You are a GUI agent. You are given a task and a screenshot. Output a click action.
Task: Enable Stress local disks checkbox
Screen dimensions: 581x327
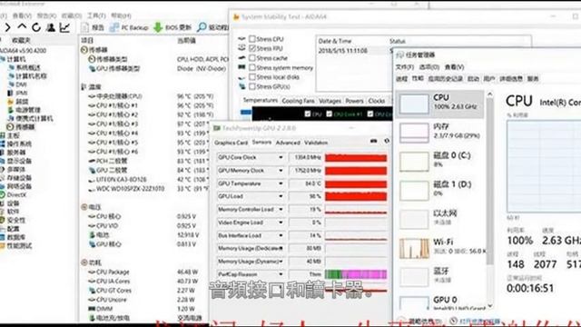(x=252, y=77)
